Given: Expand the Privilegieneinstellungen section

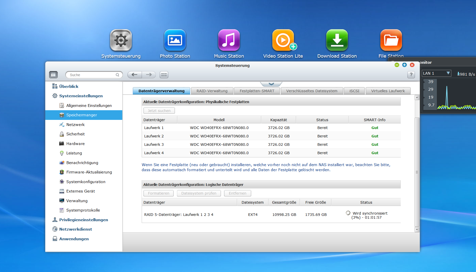Looking at the screenshot, I should (x=83, y=220).
